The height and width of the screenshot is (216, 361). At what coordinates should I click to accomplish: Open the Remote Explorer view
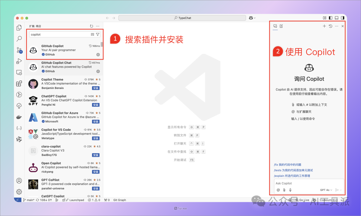click(x=19, y=72)
